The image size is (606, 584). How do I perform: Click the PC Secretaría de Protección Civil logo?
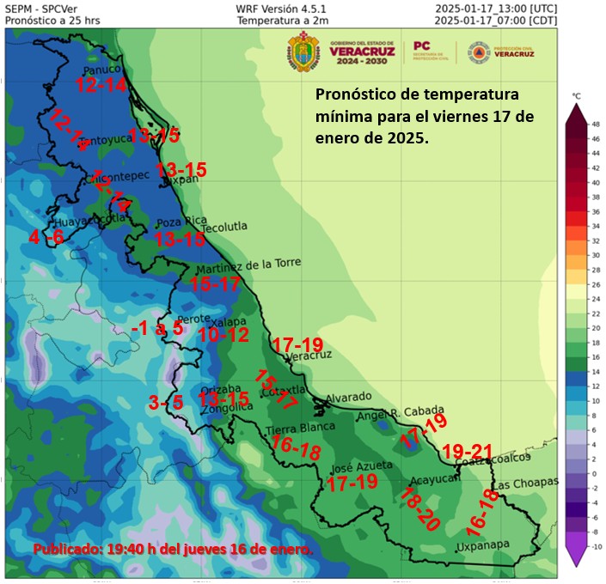(x=431, y=51)
